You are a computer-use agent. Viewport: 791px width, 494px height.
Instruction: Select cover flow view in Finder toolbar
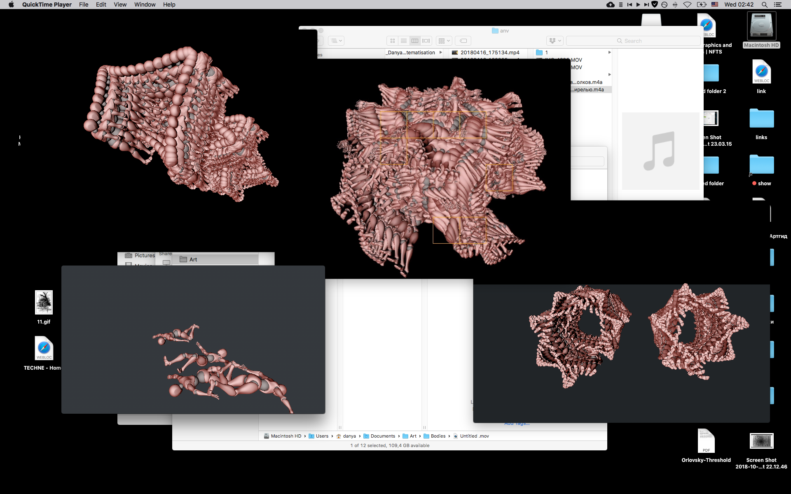(426, 41)
